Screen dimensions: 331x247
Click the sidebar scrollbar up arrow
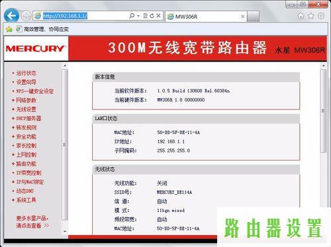[x=65, y=66]
